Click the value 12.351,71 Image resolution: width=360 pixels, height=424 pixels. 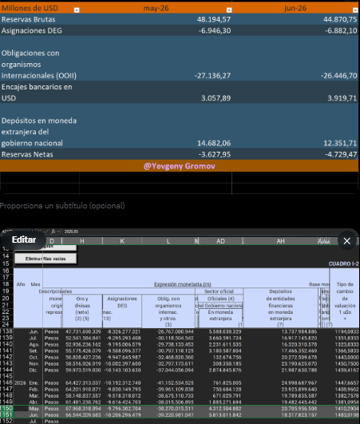[340, 143]
